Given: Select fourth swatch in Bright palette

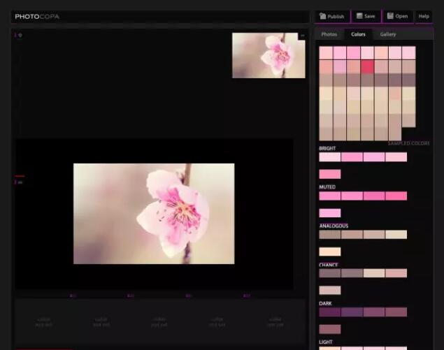Looking at the screenshot, I should coord(396,157).
